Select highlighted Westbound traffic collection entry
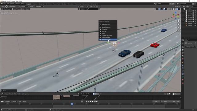 108,40
